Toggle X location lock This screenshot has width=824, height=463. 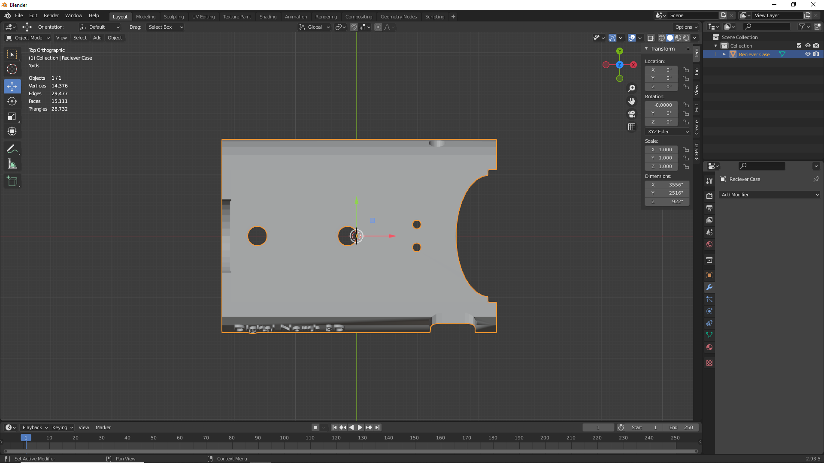coord(686,70)
